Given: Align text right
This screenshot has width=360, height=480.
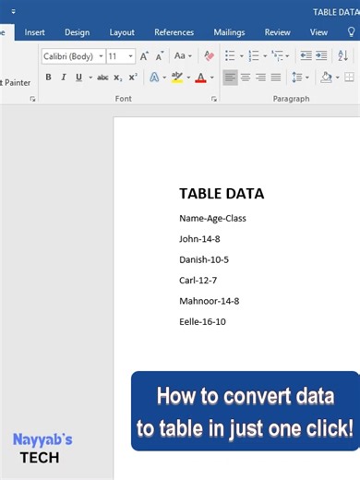Looking at the screenshot, I should pyautogui.click(x=260, y=78).
